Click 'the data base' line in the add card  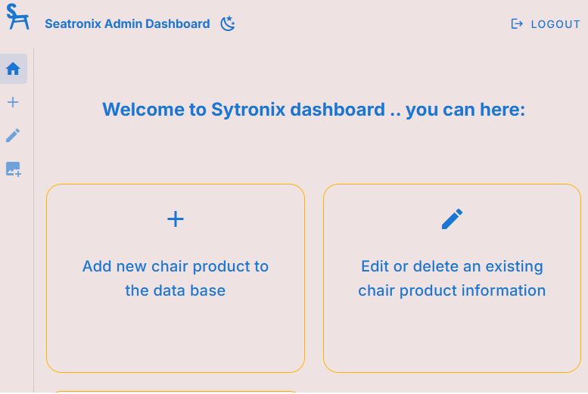click(x=176, y=290)
